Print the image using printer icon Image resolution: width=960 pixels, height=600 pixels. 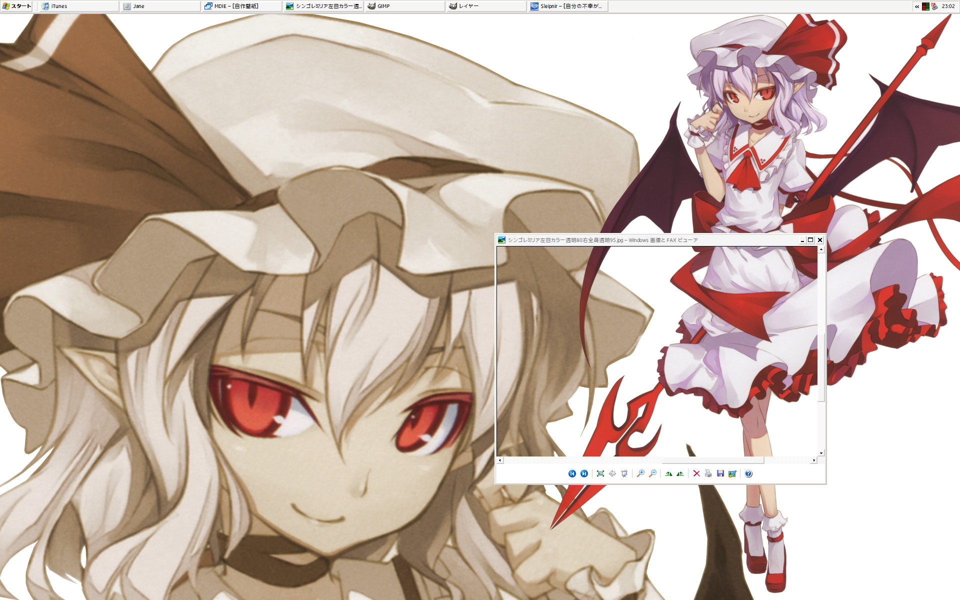click(x=708, y=473)
